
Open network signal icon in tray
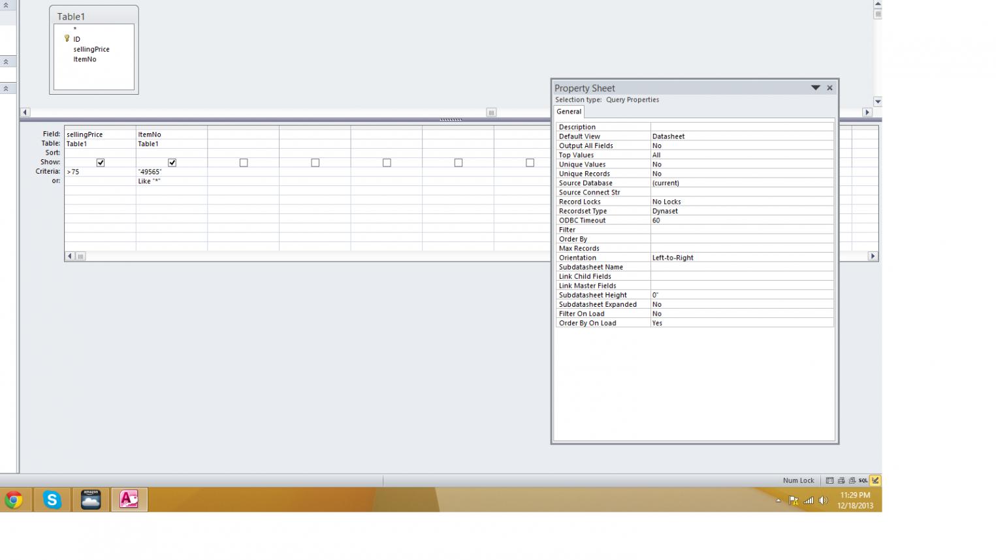coord(809,501)
